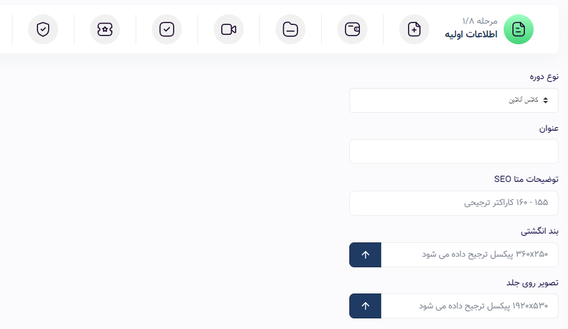Screen dimensions: 568x329
Task: Click the مرحله ۱/۸ step counter text
Action: click(x=480, y=21)
